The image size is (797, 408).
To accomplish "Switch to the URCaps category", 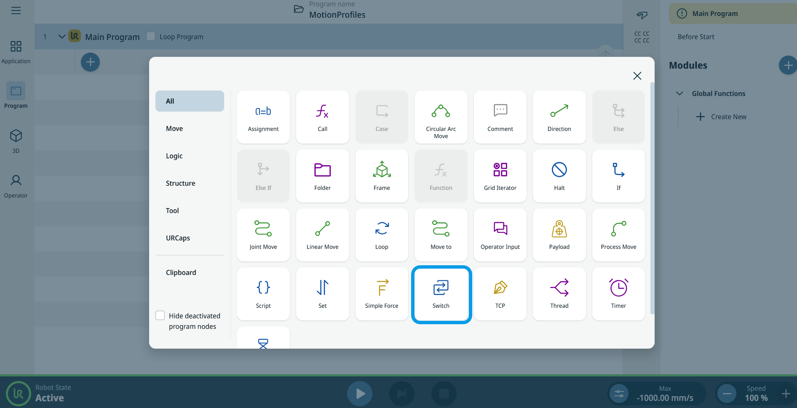I will [178, 238].
